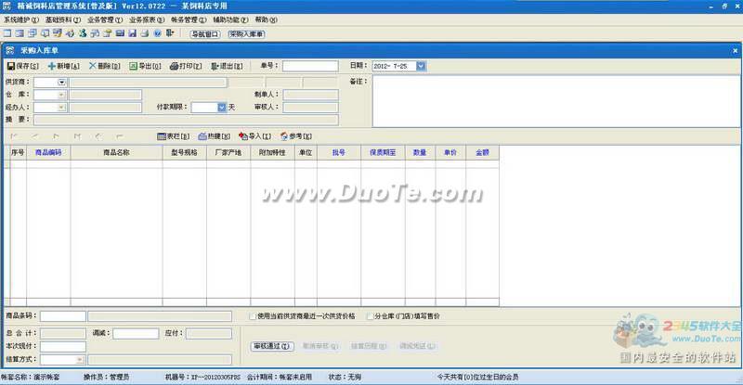Click the 导航窗口 button

(204, 34)
